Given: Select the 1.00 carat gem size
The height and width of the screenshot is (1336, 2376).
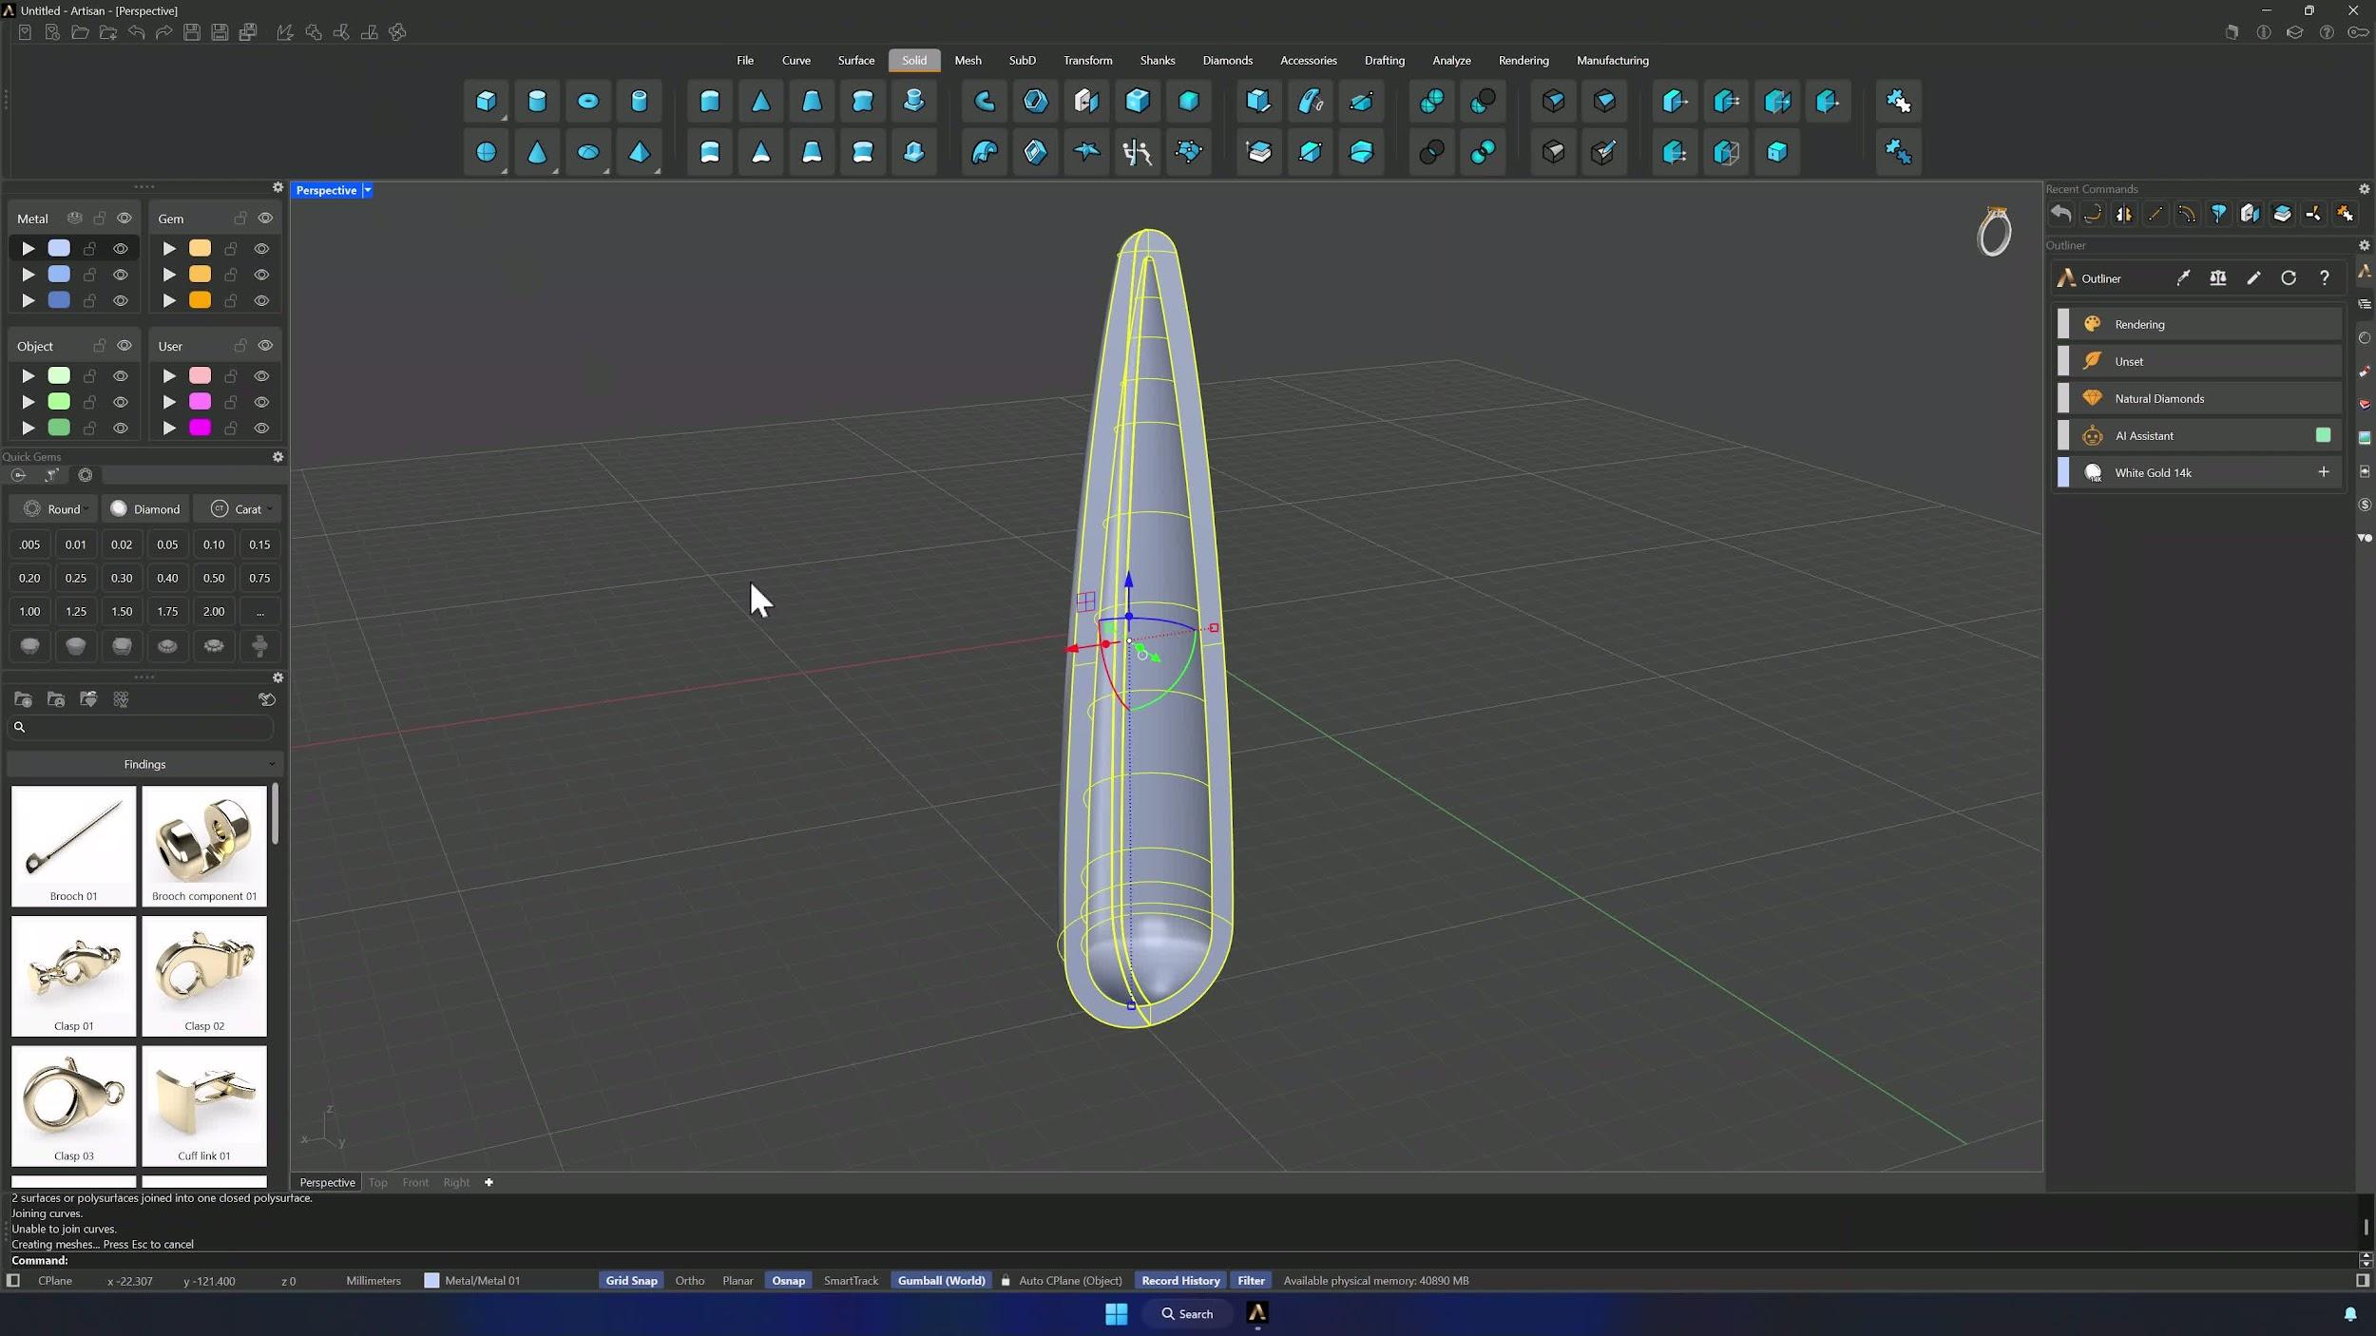Looking at the screenshot, I should tap(29, 612).
